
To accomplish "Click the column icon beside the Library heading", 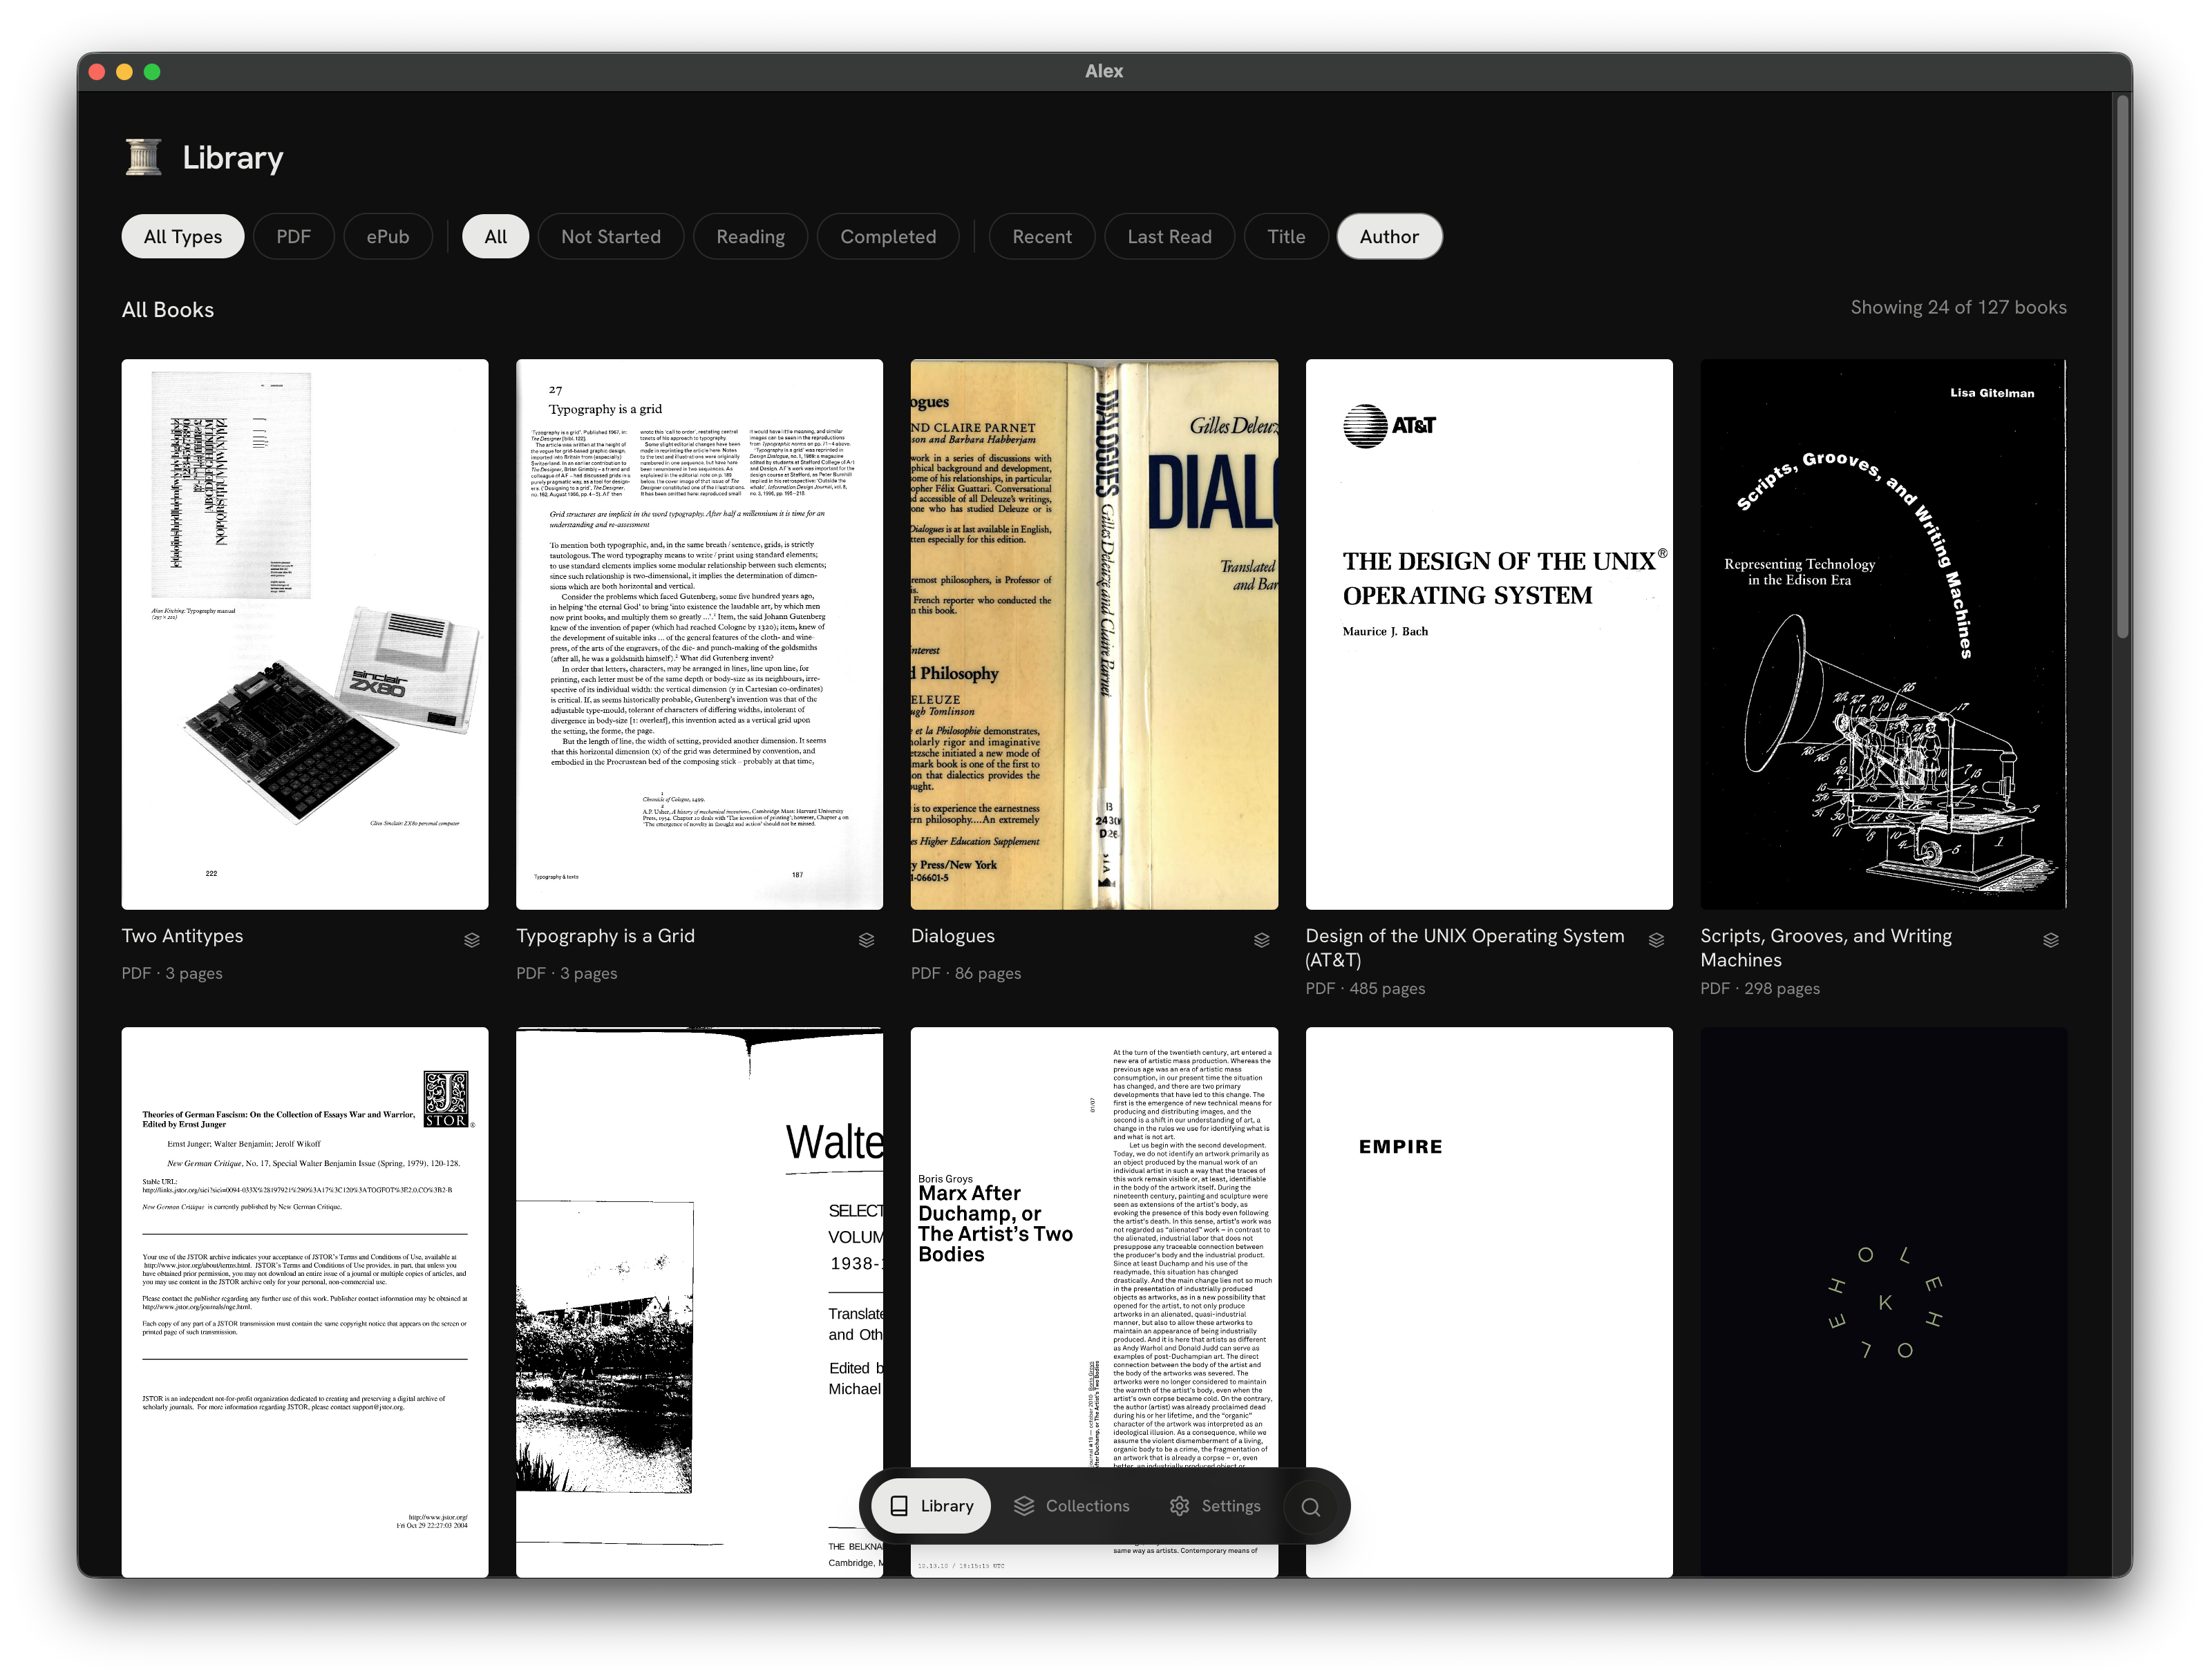I will [x=143, y=156].
